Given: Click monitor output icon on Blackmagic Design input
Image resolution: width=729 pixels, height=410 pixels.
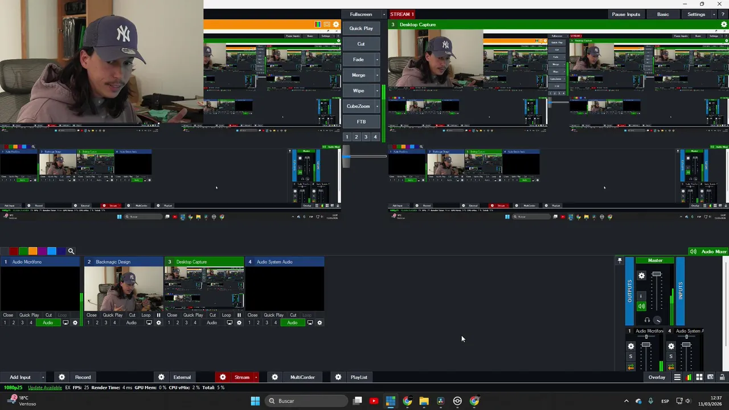Looking at the screenshot, I should point(149,323).
